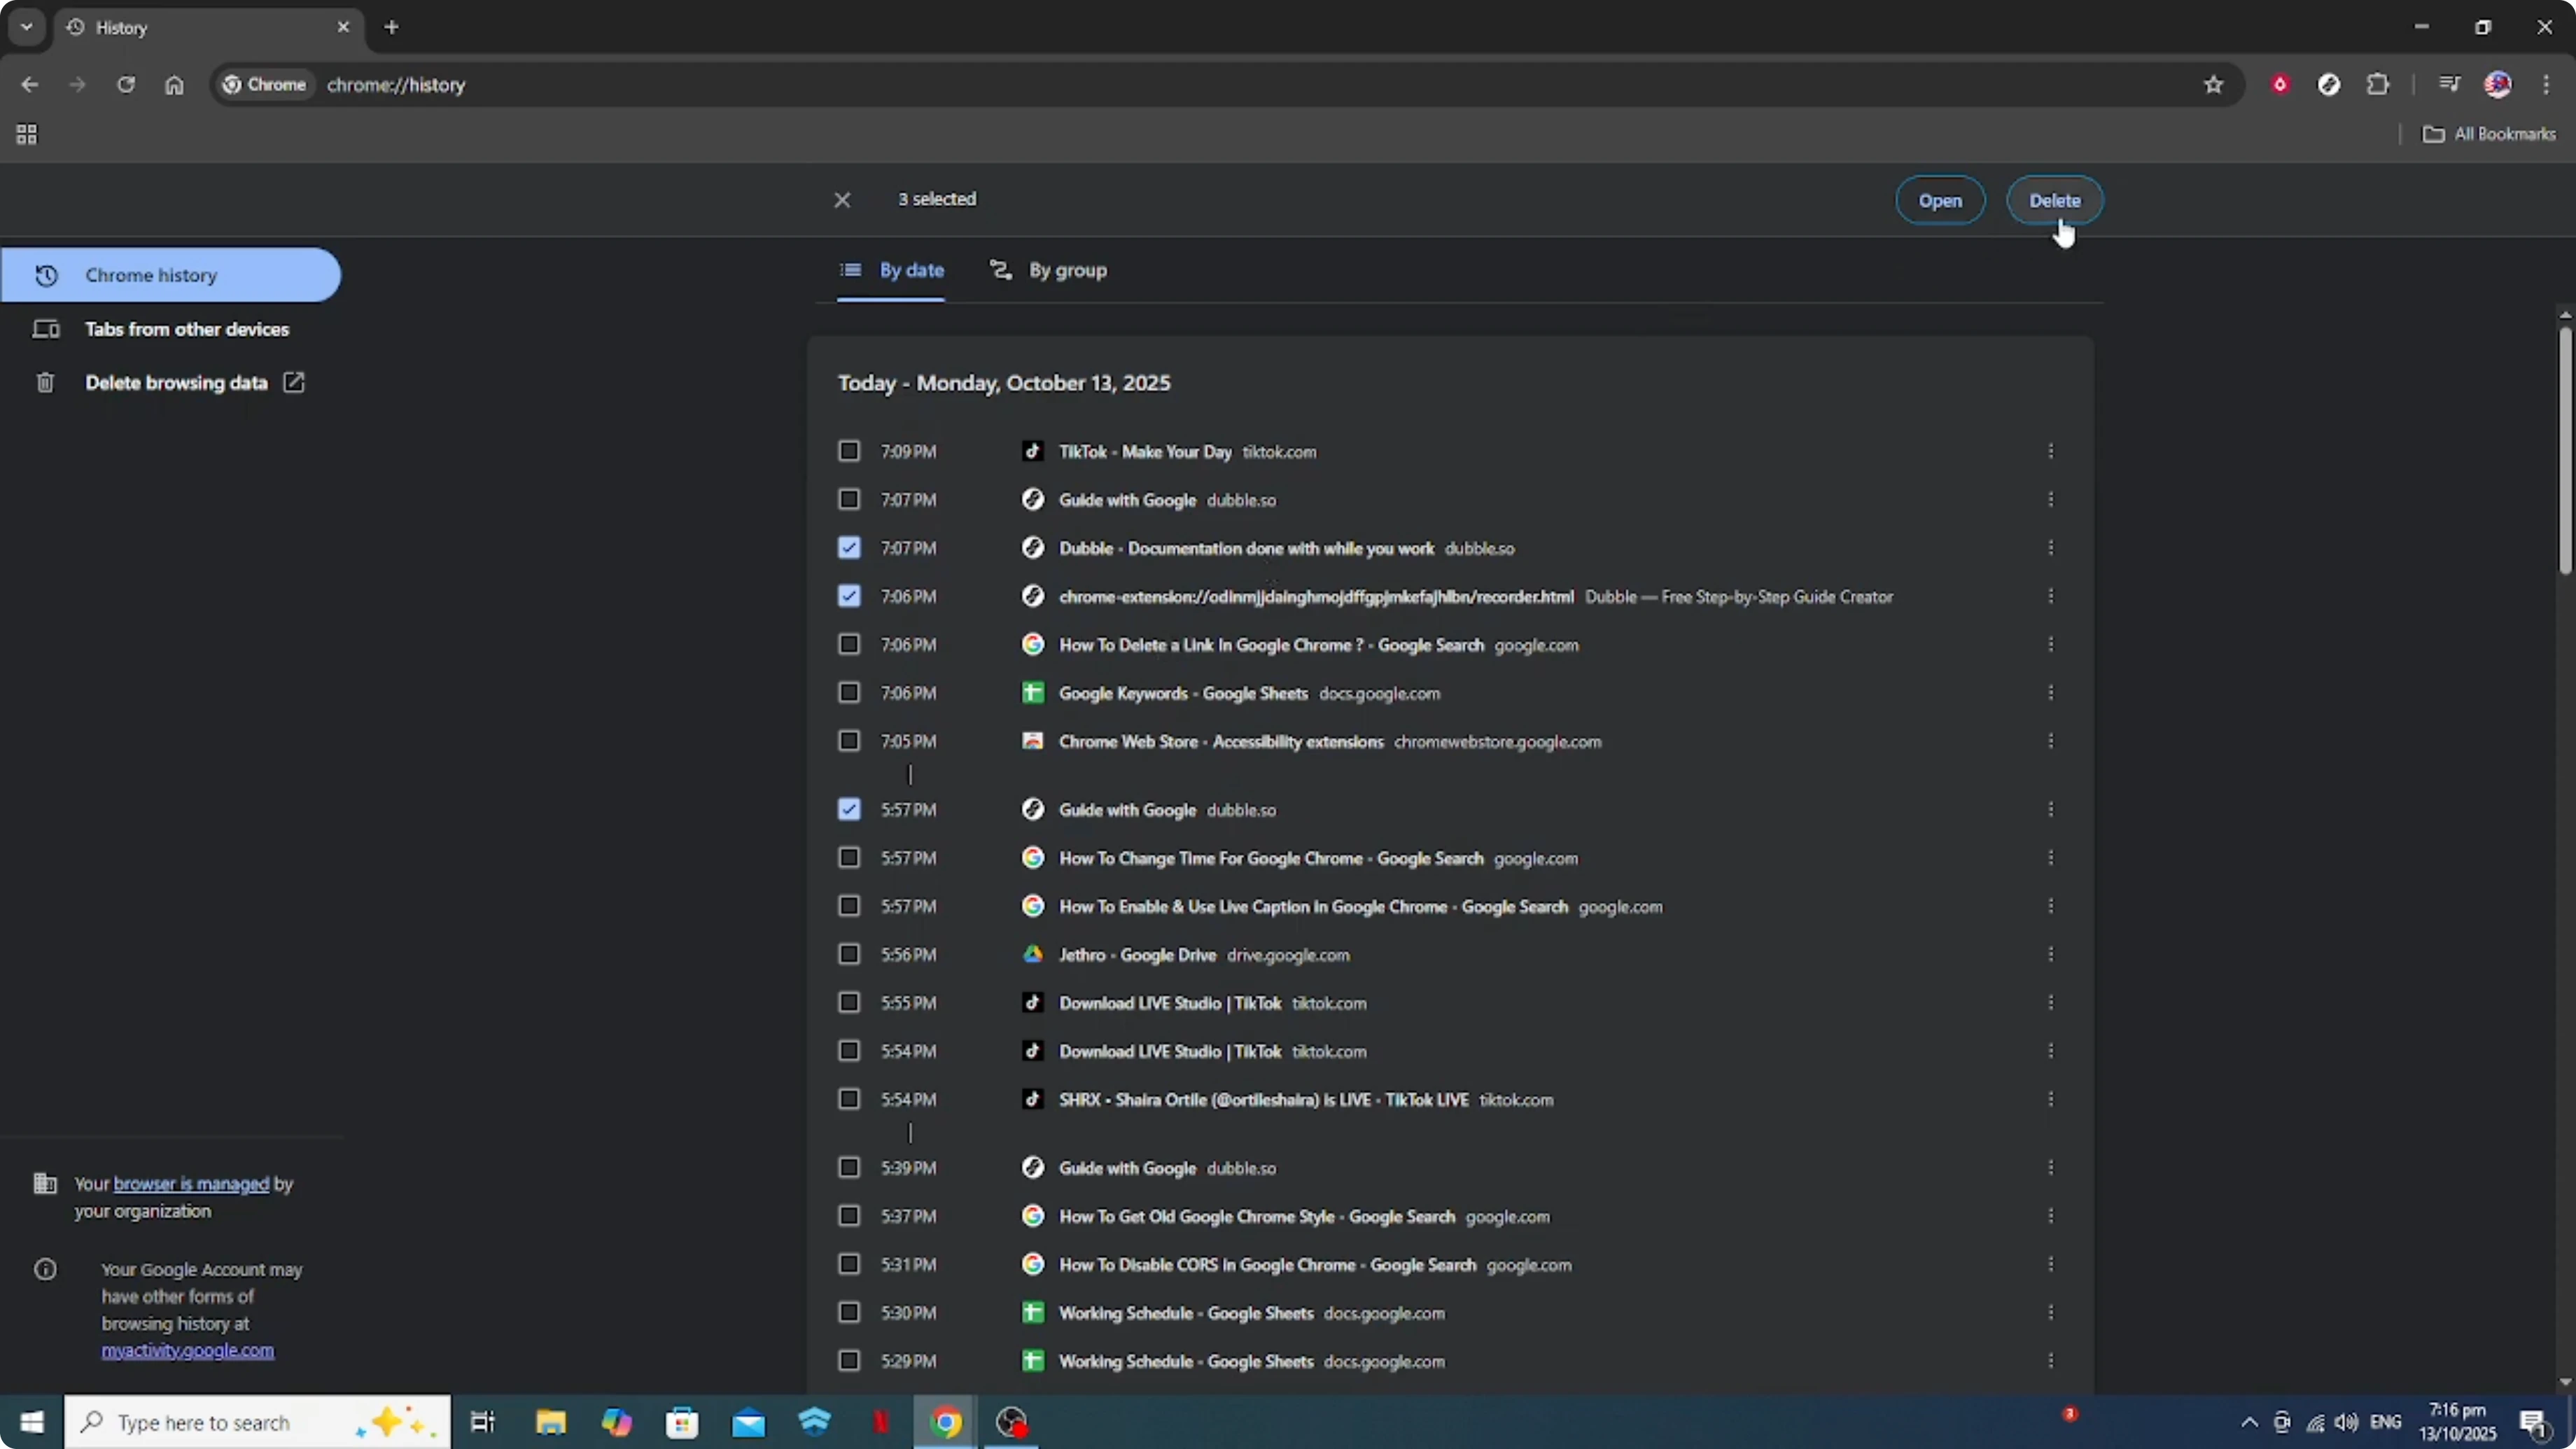This screenshot has height=1449, width=2576.
Task: Open actions menu for How To Change Time entry
Action: [x=2050, y=858]
